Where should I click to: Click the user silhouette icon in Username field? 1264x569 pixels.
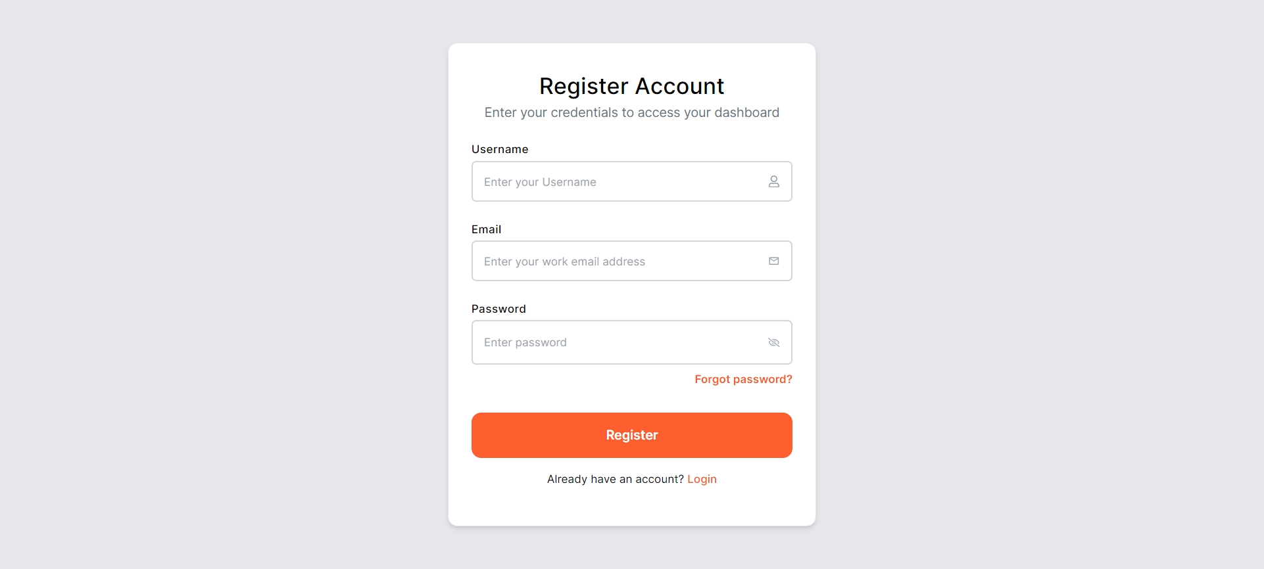point(773,181)
